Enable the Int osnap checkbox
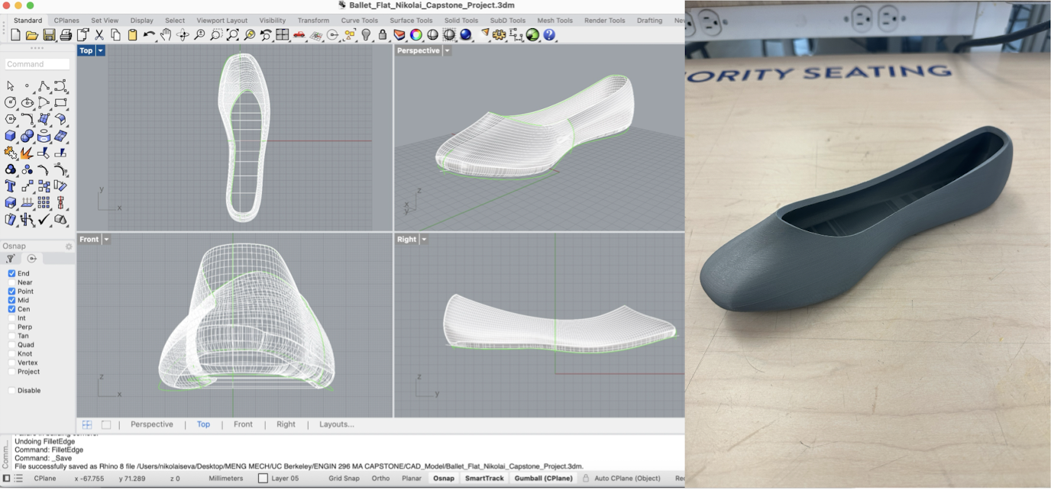The height and width of the screenshot is (490, 1051). click(11, 318)
